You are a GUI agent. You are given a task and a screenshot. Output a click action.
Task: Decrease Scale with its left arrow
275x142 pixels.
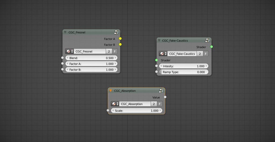point(113,110)
